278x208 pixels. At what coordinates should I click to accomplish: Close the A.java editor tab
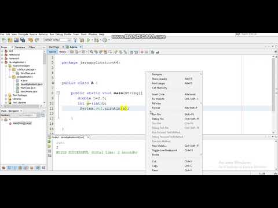[x=81, y=47]
